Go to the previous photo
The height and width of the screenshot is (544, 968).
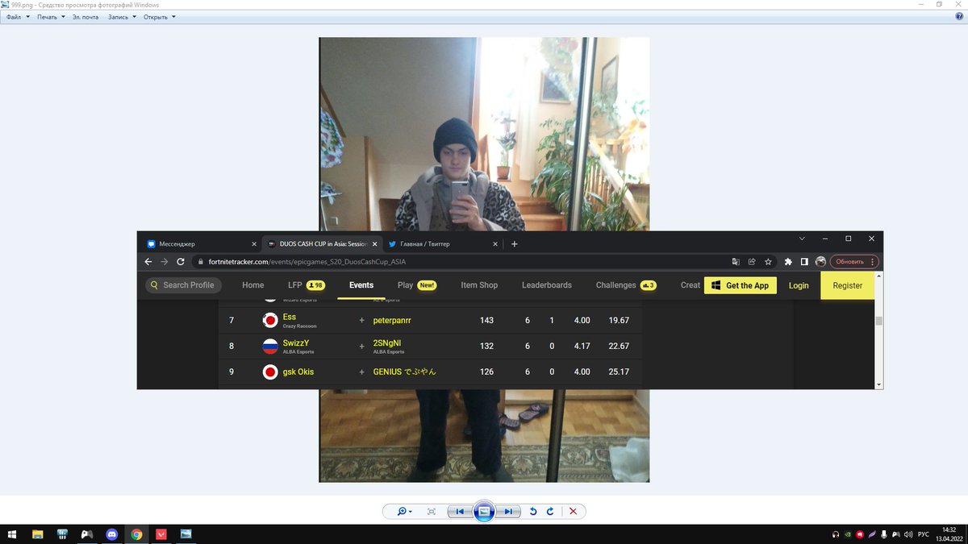coord(459,512)
